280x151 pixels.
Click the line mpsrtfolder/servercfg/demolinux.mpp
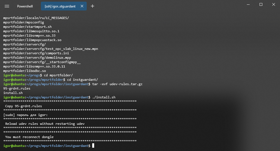[x=37, y=58]
